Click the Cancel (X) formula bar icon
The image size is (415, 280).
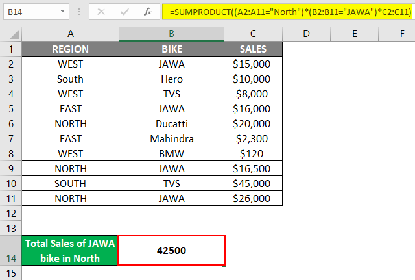[x=102, y=12]
